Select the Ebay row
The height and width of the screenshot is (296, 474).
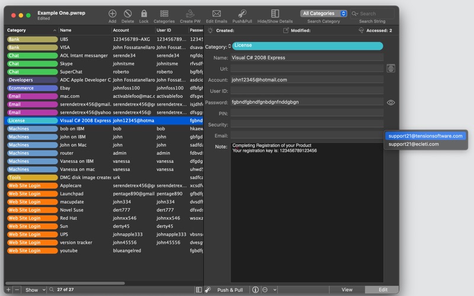tap(104, 88)
